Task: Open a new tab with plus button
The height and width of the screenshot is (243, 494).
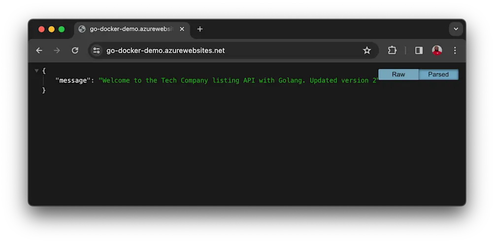Action: pyautogui.click(x=200, y=29)
